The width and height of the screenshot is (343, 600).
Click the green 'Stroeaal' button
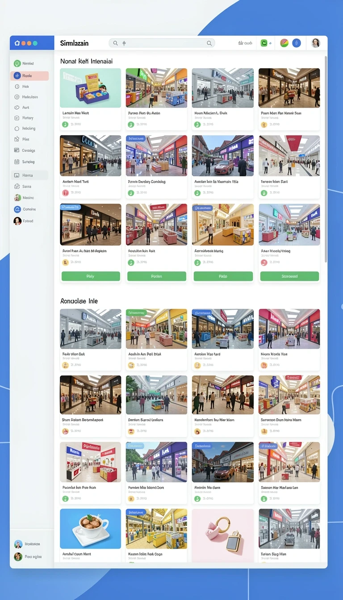click(x=289, y=276)
